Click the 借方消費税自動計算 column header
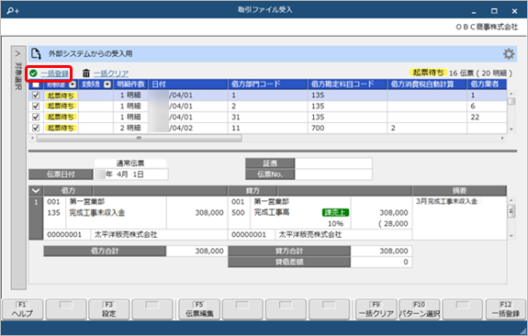This screenshot has width=528, height=336. (427, 84)
